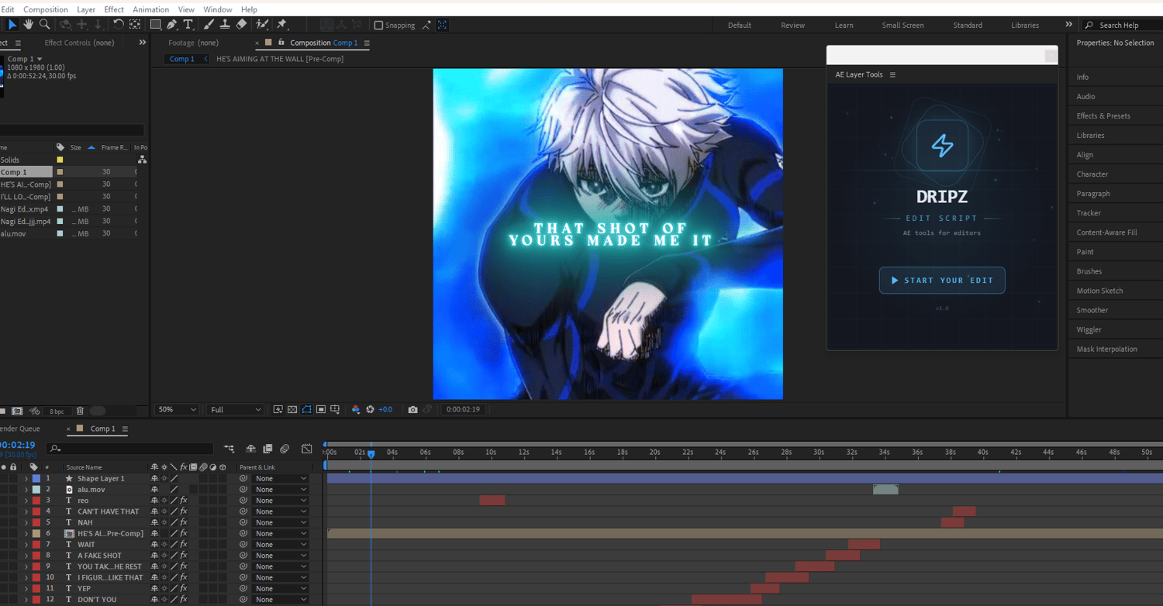
Task: Open grid and guide options icon
Action: point(335,409)
